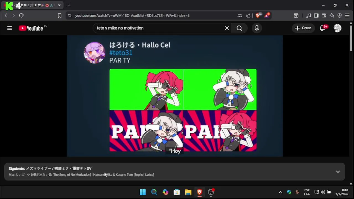Open account avatar menu

tap(337, 28)
